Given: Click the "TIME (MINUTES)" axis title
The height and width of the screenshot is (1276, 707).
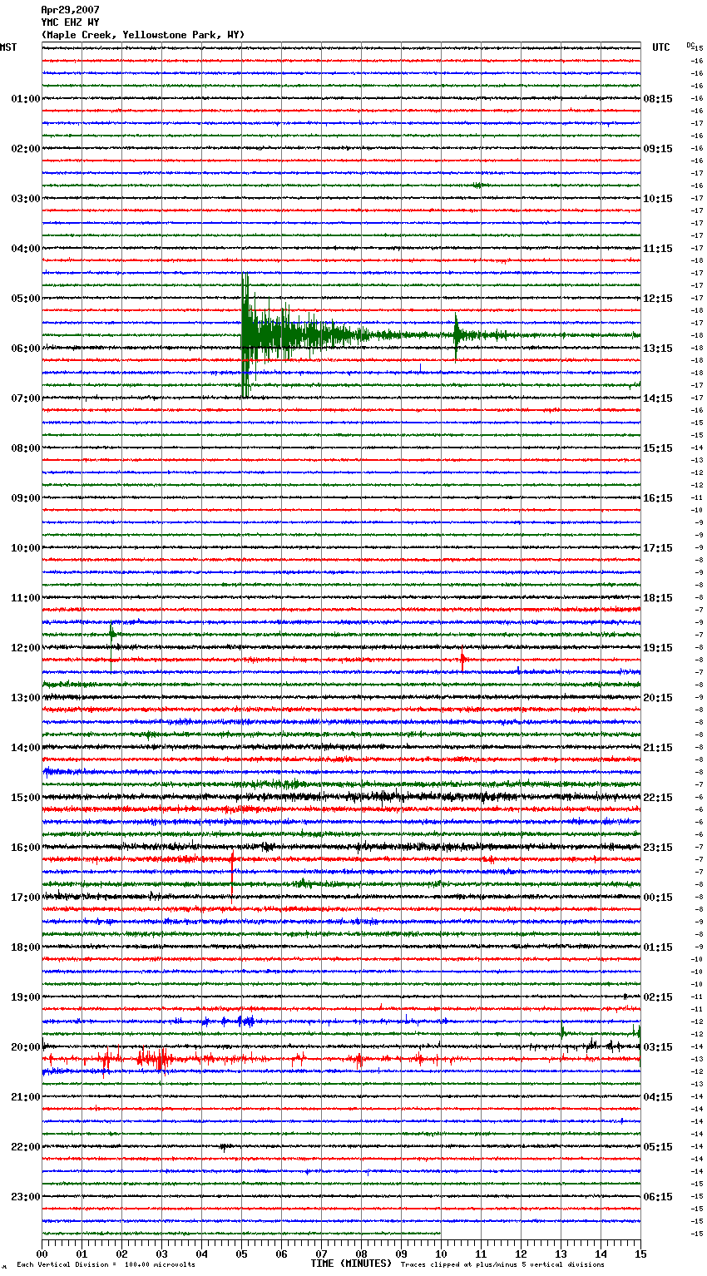Looking at the screenshot, I should (x=351, y=1264).
